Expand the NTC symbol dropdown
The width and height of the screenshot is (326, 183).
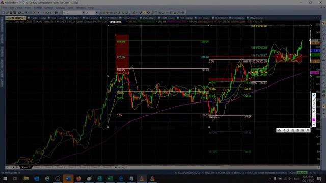coord(83,13)
